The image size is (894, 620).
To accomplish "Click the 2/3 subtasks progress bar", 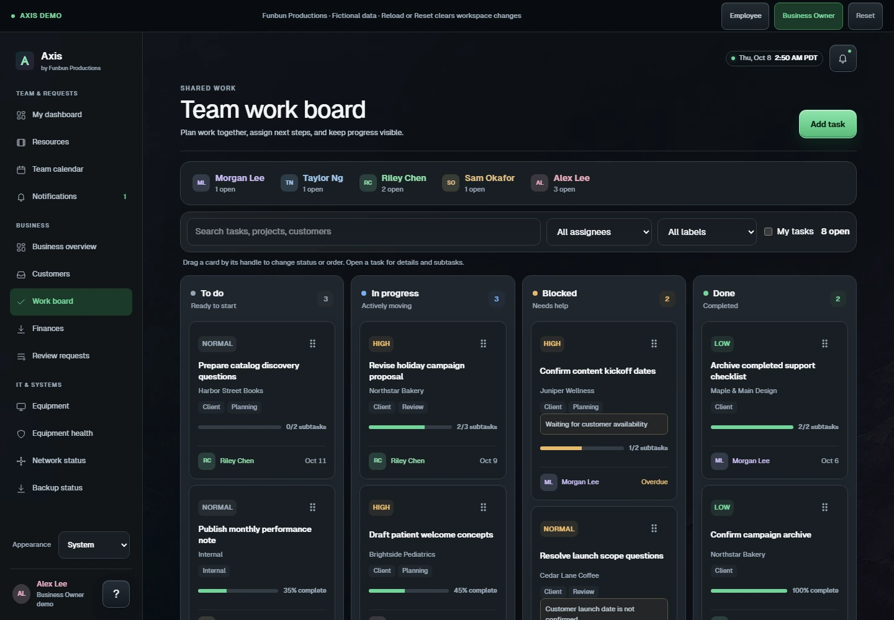I will pyautogui.click(x=410, y=427).
